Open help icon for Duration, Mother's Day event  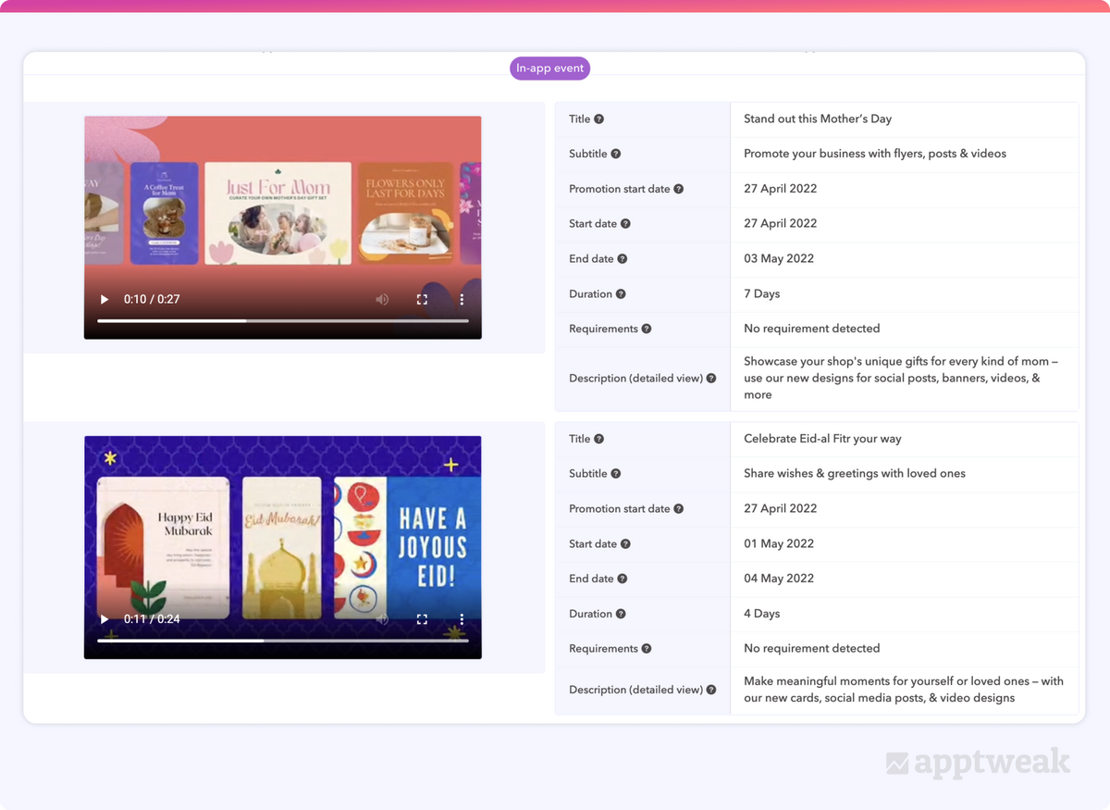[621, 294]
